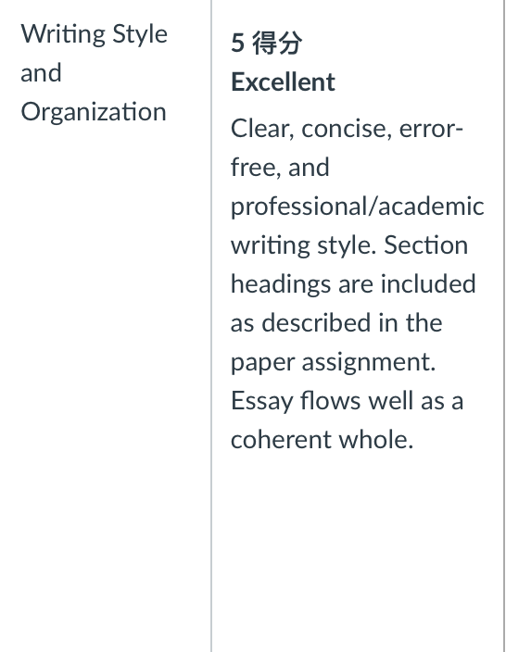The width and height of the screenshot is (506, 652).
Task: Click the 'professional/academic' text line
Action: coord(358,207)
